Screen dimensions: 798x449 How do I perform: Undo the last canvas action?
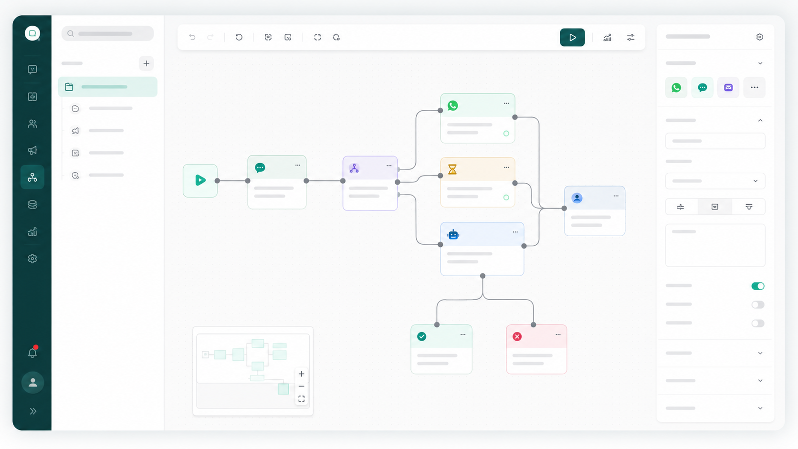click(x=192, y=37)
